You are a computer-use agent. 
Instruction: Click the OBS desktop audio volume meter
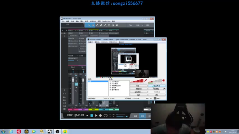tap(155, 81)
